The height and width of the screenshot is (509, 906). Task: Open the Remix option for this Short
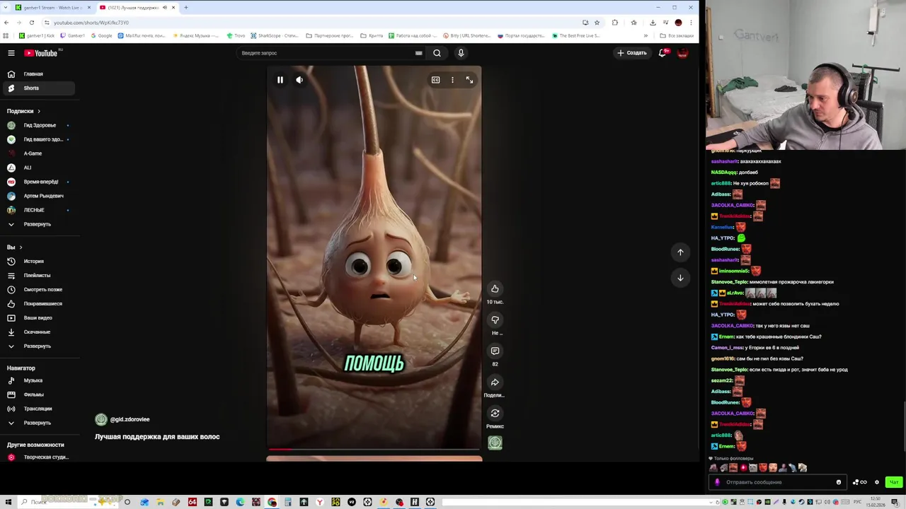point(495,413)
